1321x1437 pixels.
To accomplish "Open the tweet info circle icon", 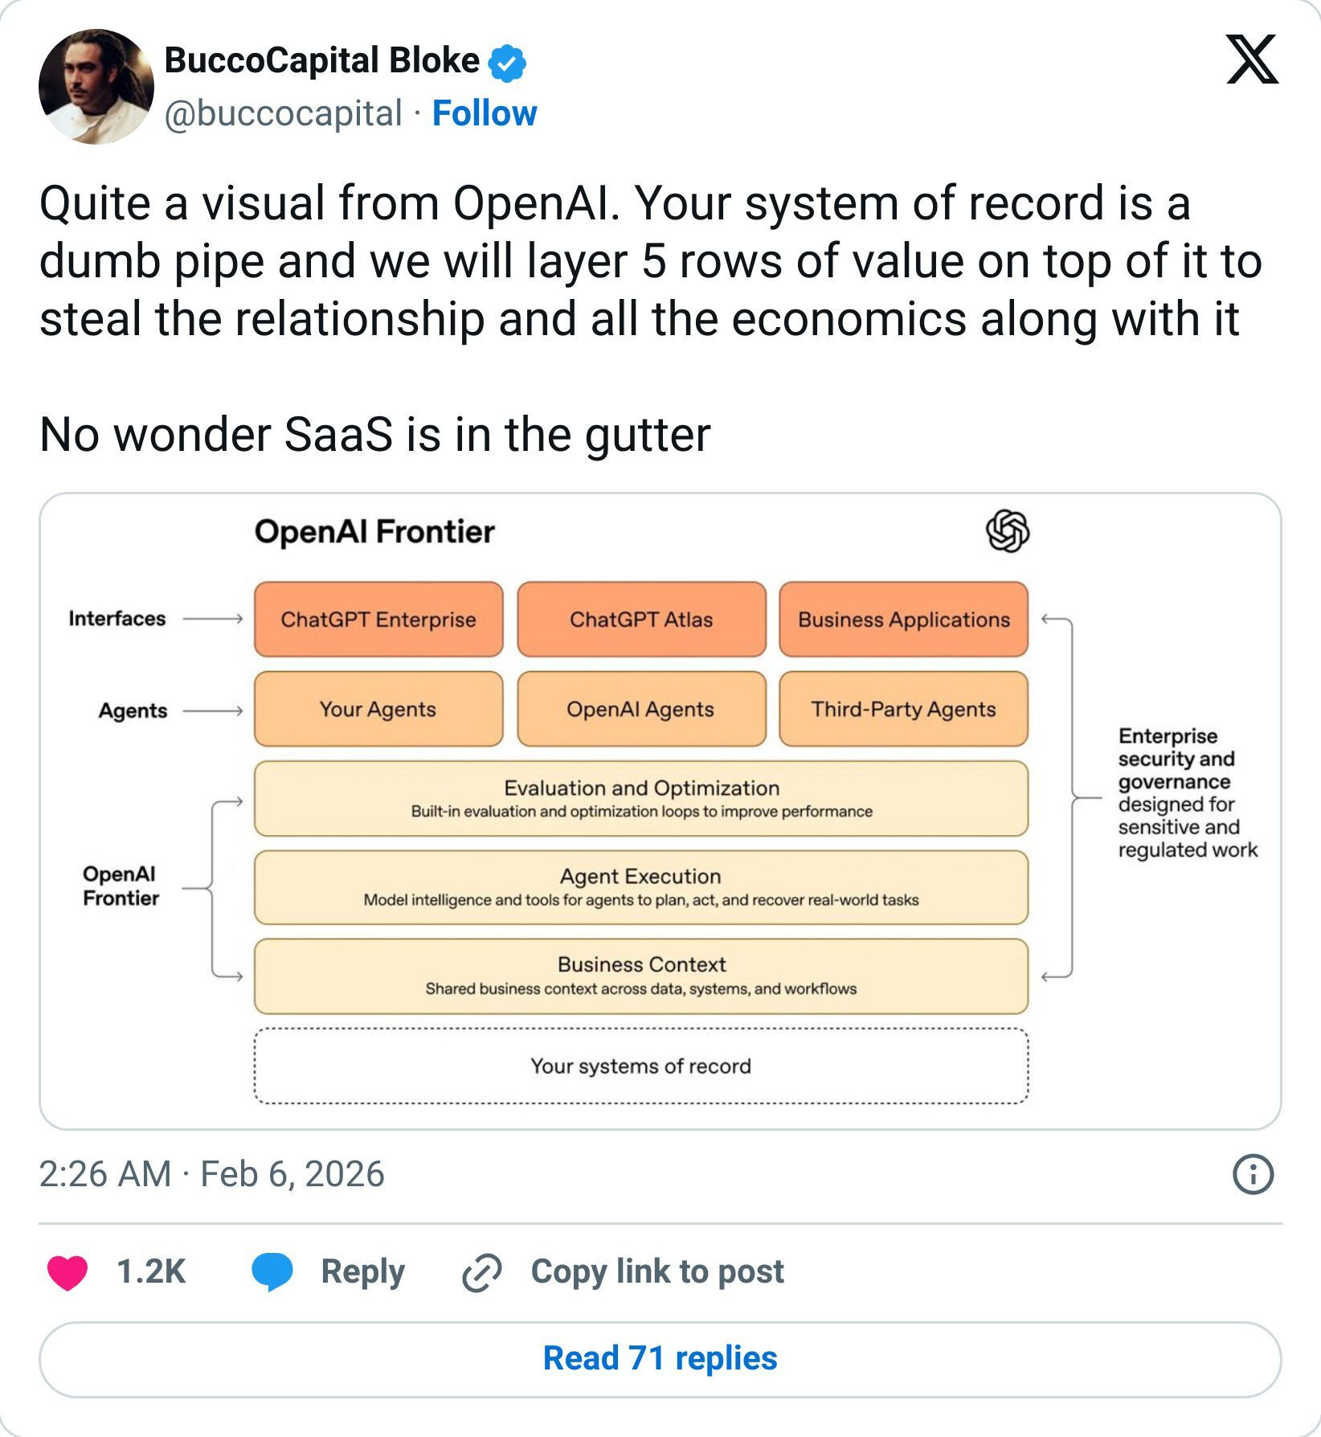I will pos(1253,1174).
